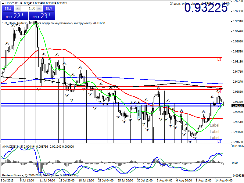Click the 0.96910 price axis value
Image resolution: width=244 pixels, height=183 pixels.
click(238, 21)
